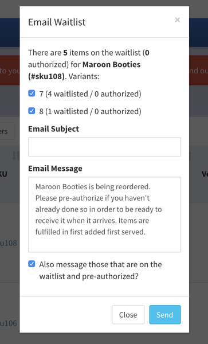208x344 pixels.
Task: Focus the Email Subject input field
Action: pos(104,147)
